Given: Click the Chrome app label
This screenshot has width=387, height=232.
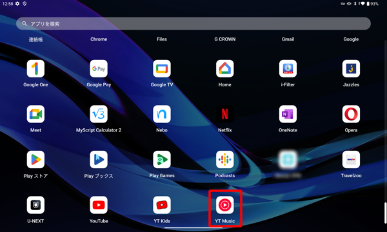Looking at the screenshot, I should pyautogui.click(x=99, y=39).
